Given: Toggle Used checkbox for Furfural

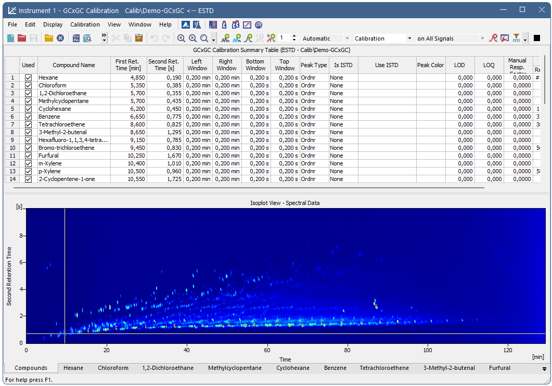Looking at the screenshot, I should [x=28, y=156].
